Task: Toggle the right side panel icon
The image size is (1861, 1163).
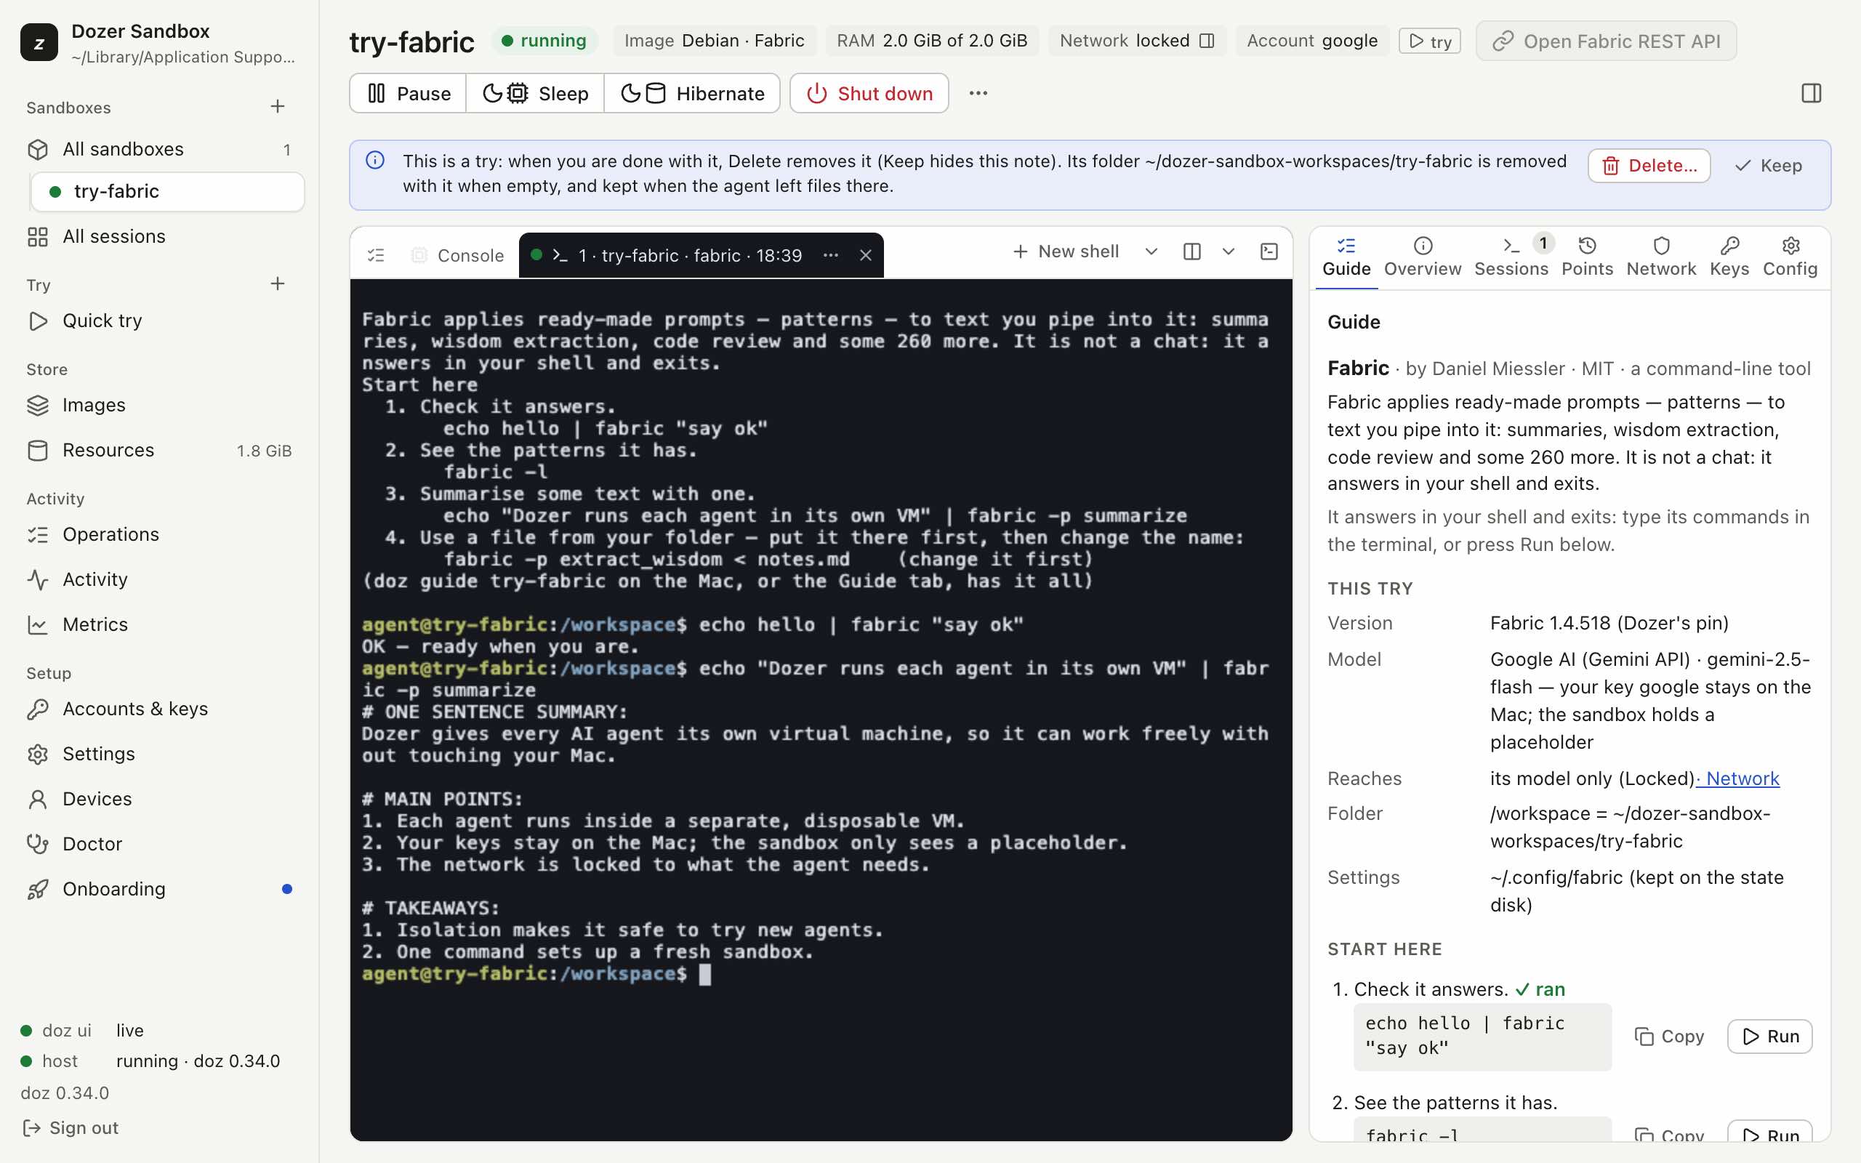Action: click(1811, 93)
